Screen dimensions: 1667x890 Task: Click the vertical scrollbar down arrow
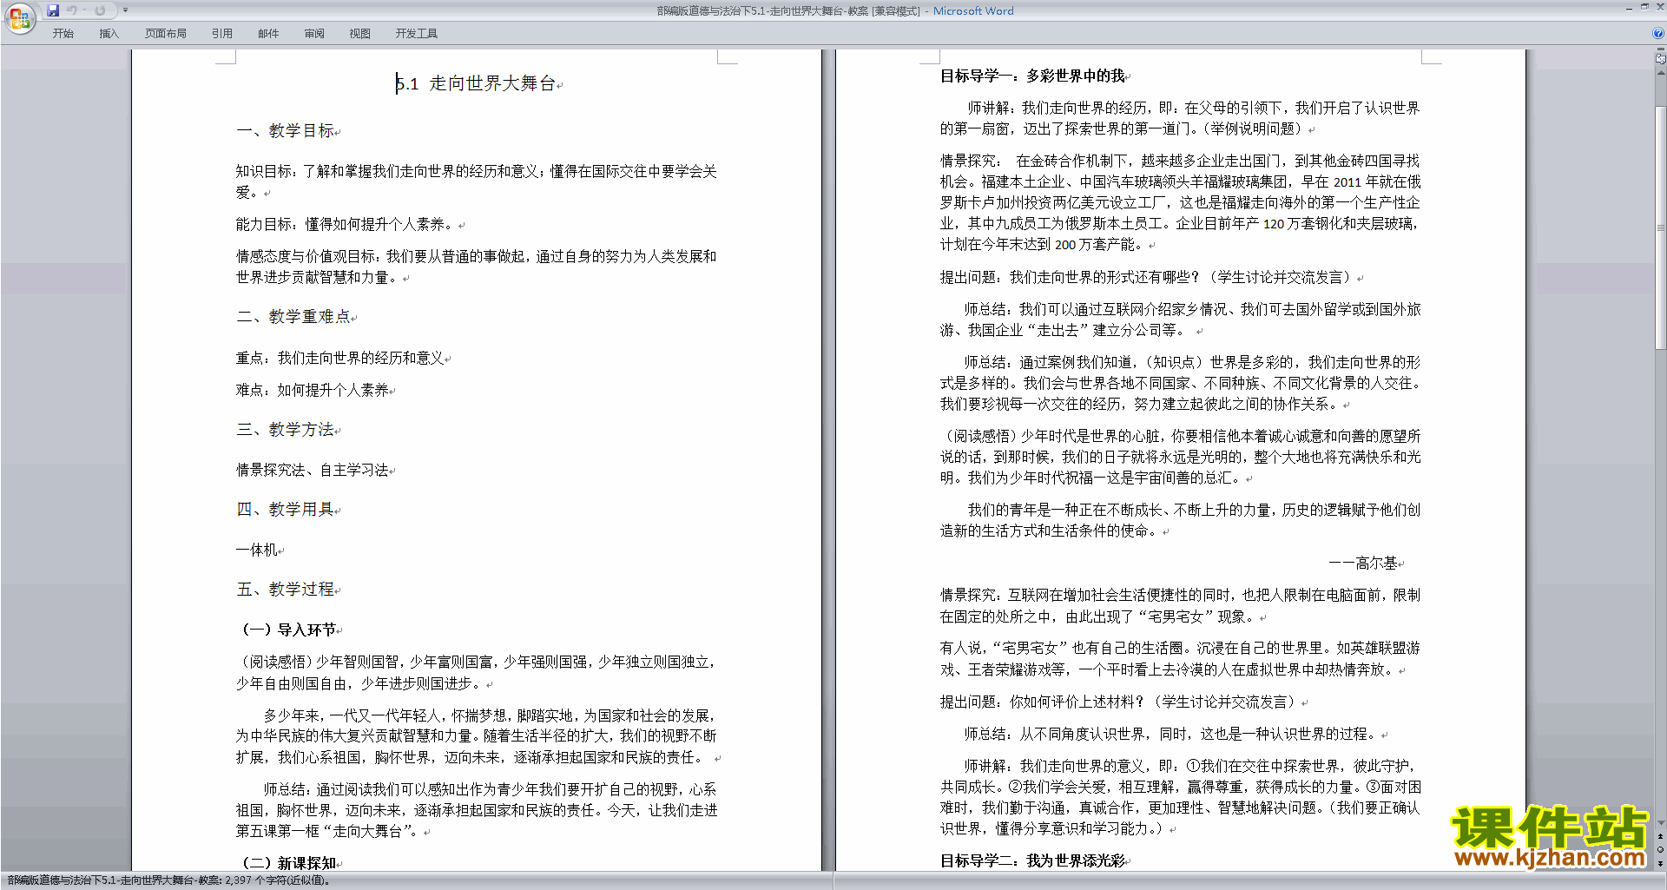[x=1661, y=822]
